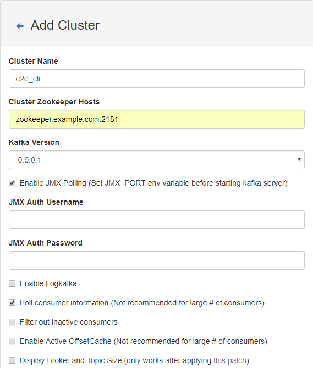Viewport: 313px width, 368px height.
Task: Click the Enable Logkafka label text
Action: (x=48, y=283)
